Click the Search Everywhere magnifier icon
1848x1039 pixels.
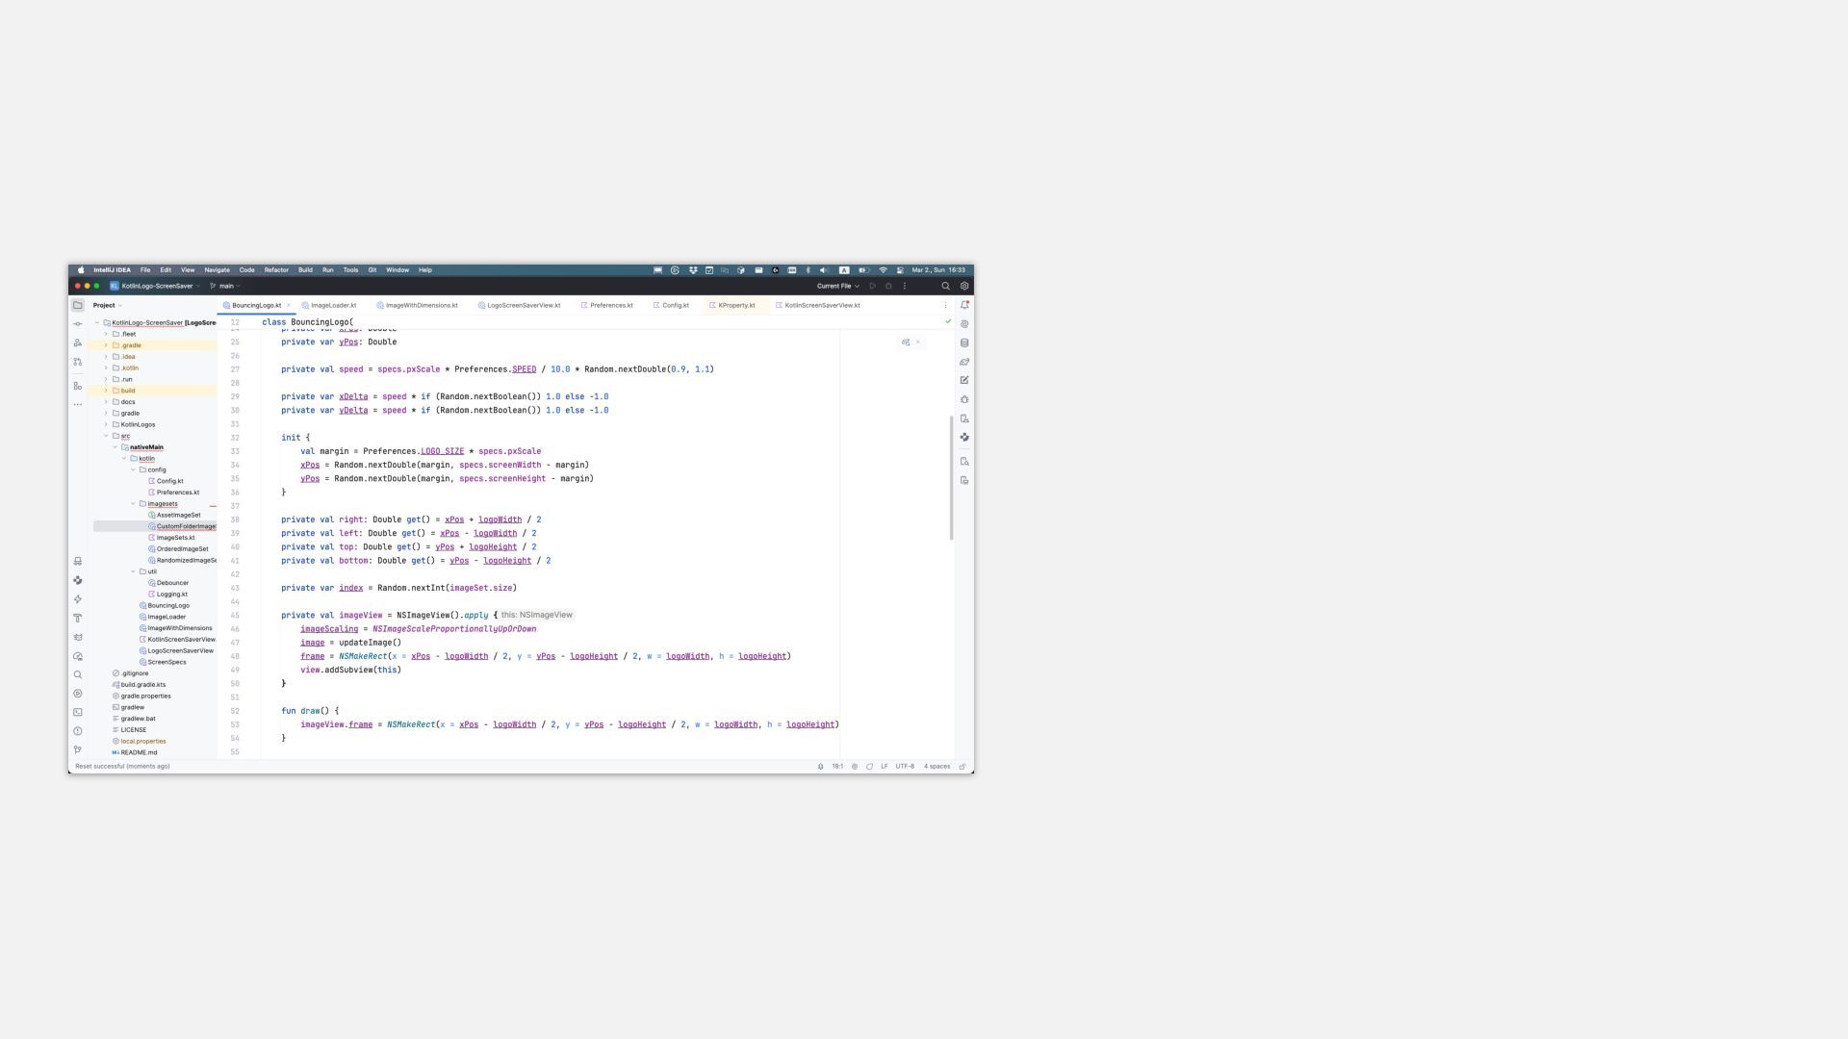[945, 286]
